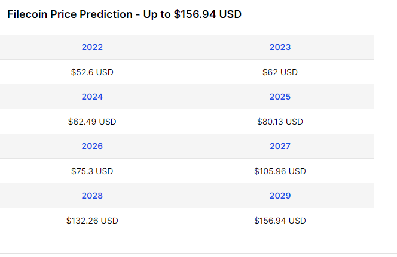Screen dimensions: 397x257
Task: Click the $52.6 USD price value
Action: coord(92,72)
